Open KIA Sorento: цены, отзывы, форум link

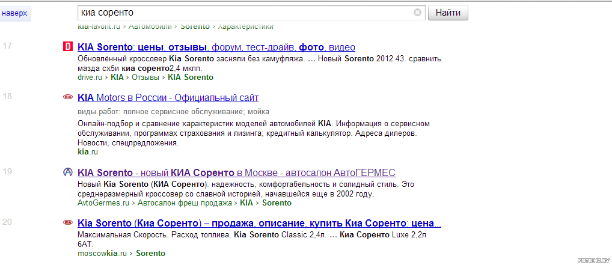tap(216, 47)
